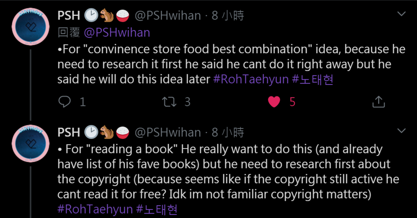Open the second tweet's profile avatar
The width and height of the screenshot is (417, 218).
(31, 143)
